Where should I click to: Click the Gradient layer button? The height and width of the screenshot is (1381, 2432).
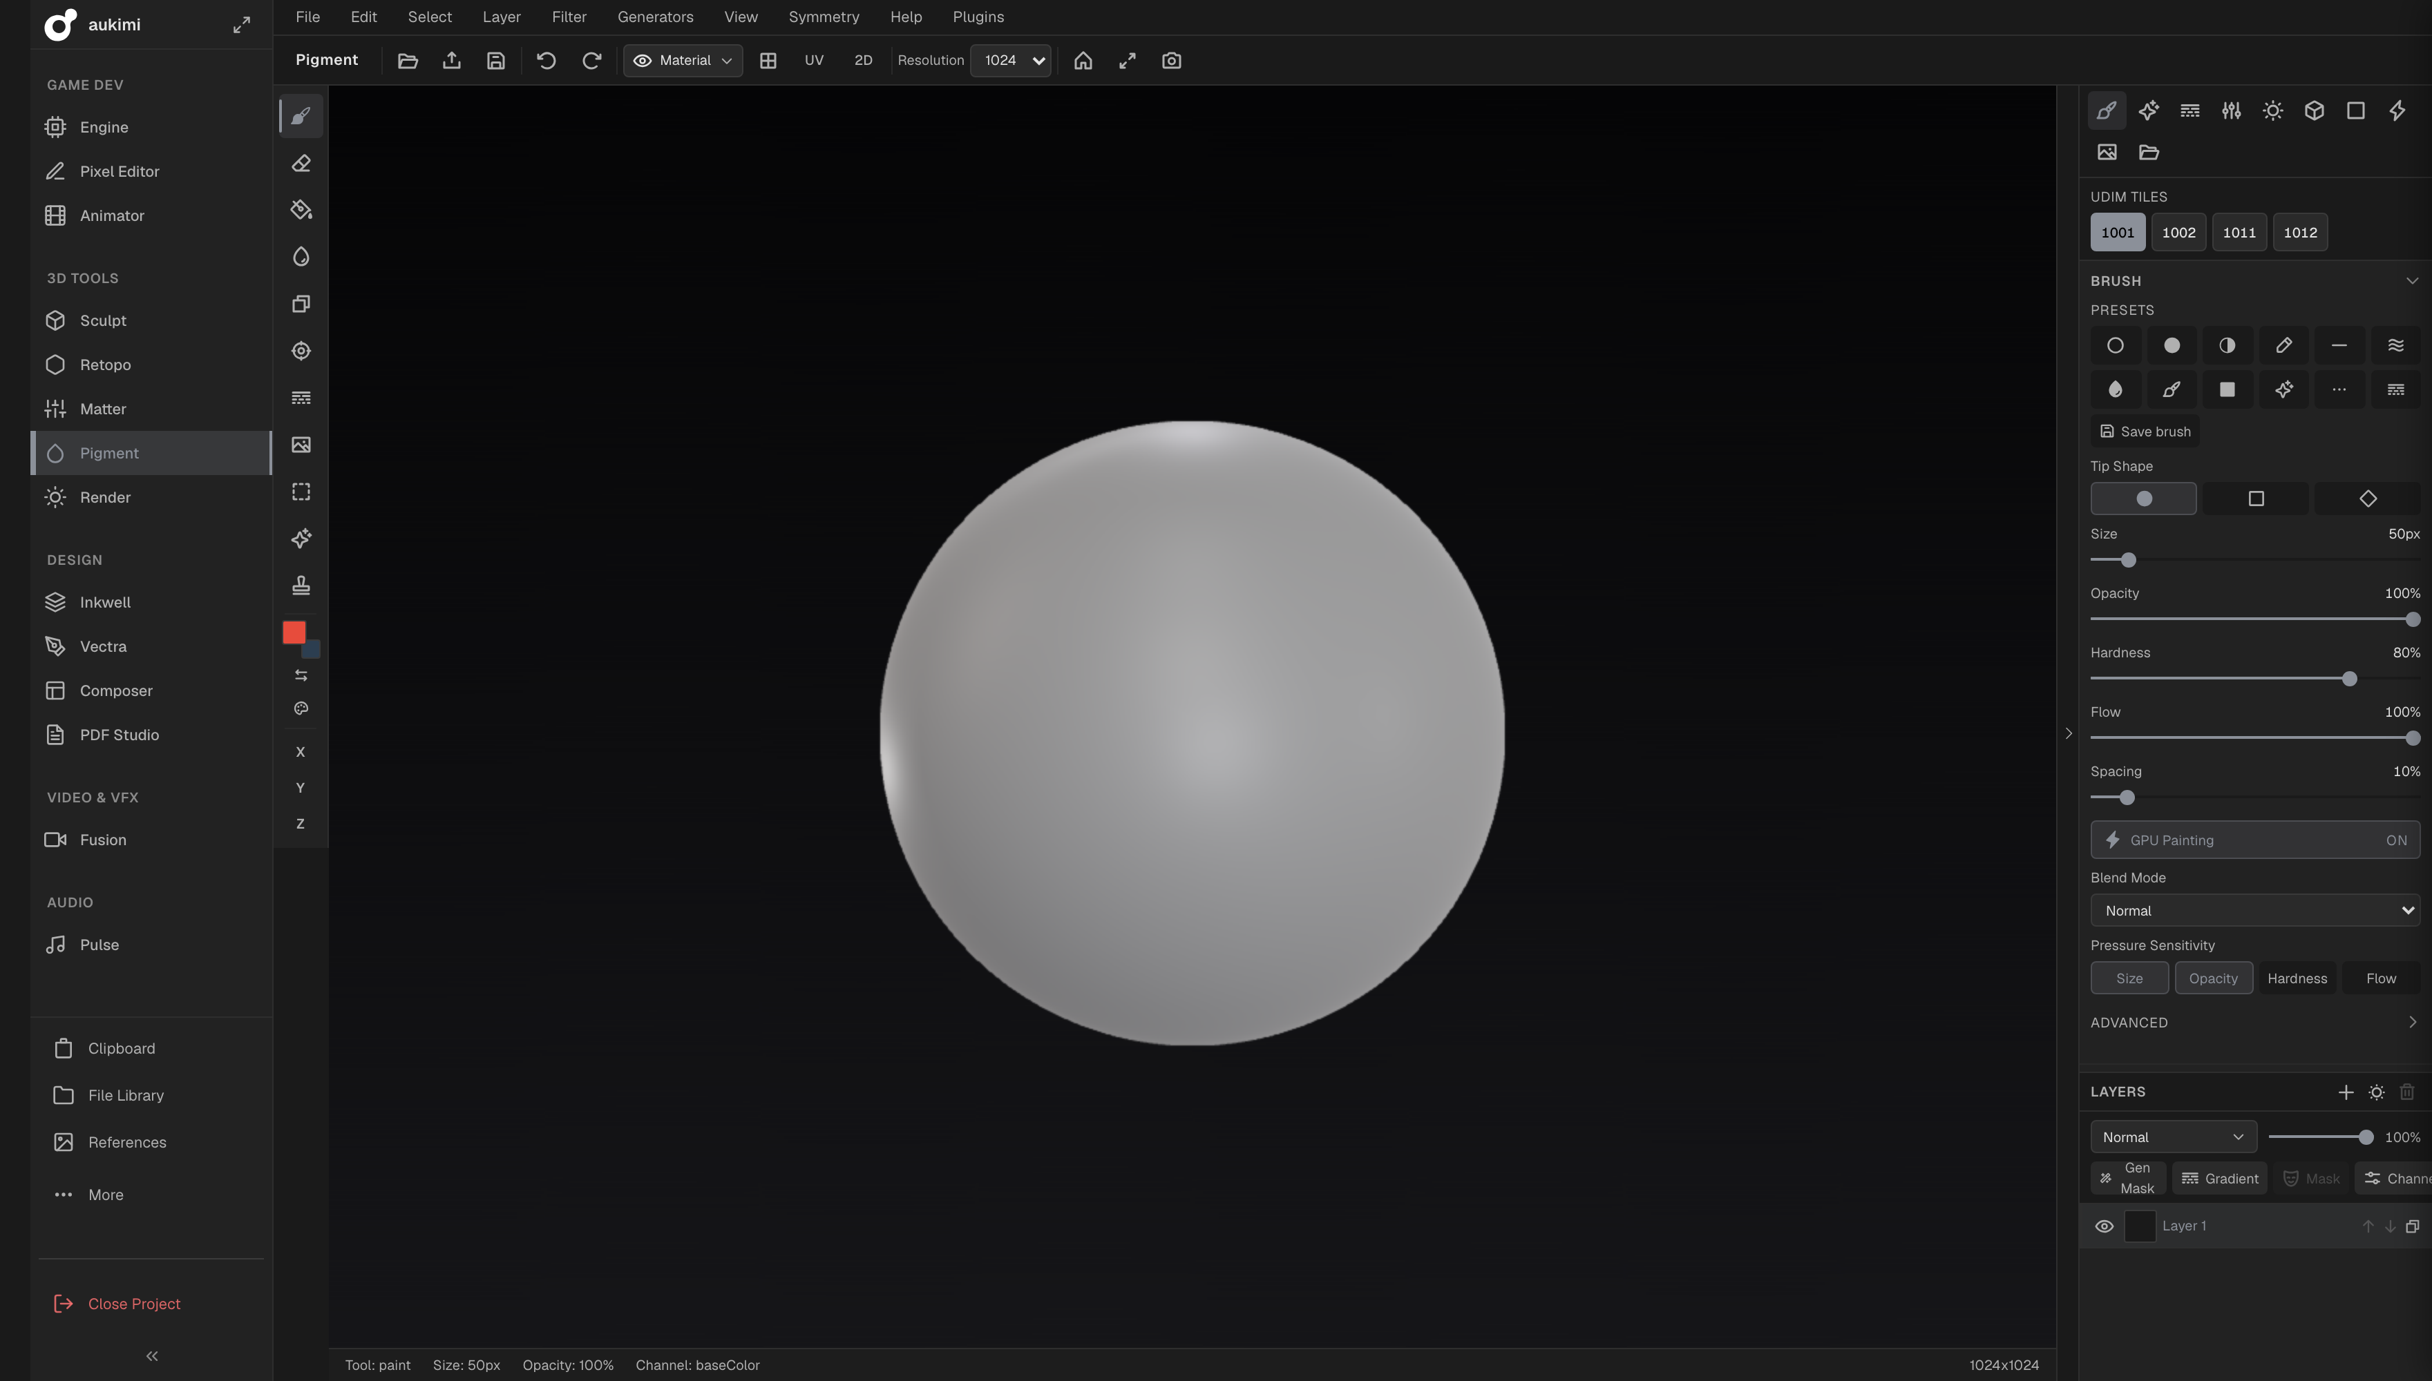(2219, 1178)
